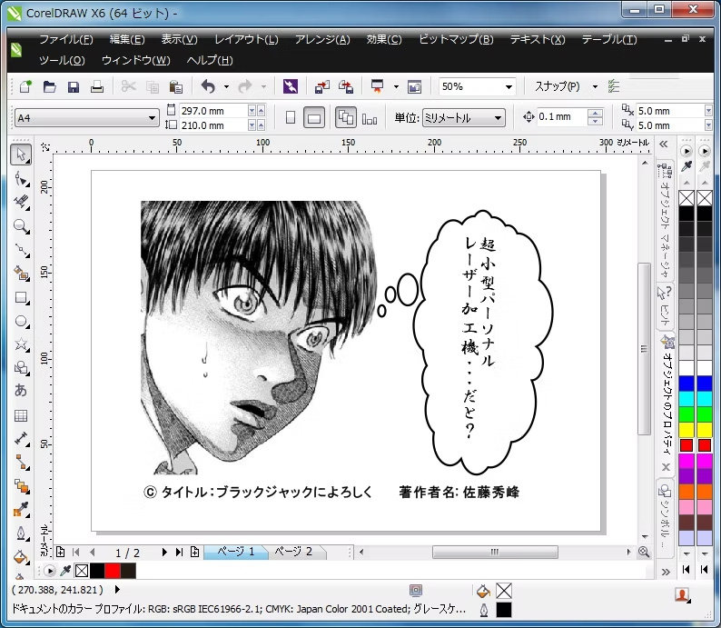Open the Welcome screen icon
The height and width of the screenshot is (628, 721).
point(414,86)
